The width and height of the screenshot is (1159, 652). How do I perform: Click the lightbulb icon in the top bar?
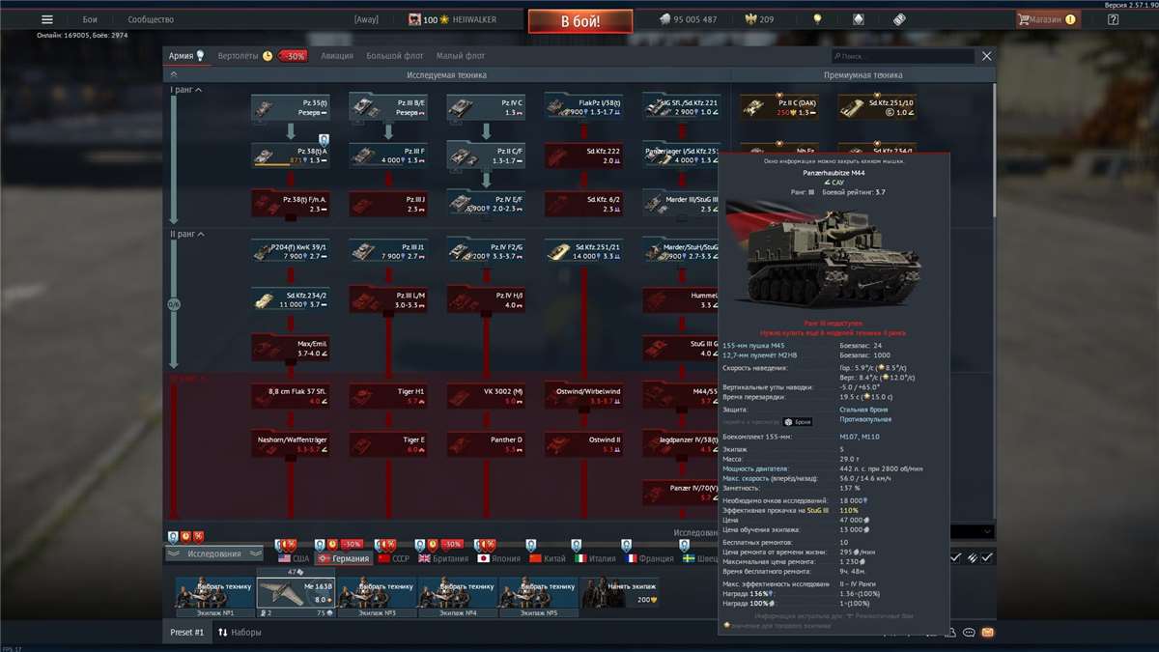[x=817, y=19]
